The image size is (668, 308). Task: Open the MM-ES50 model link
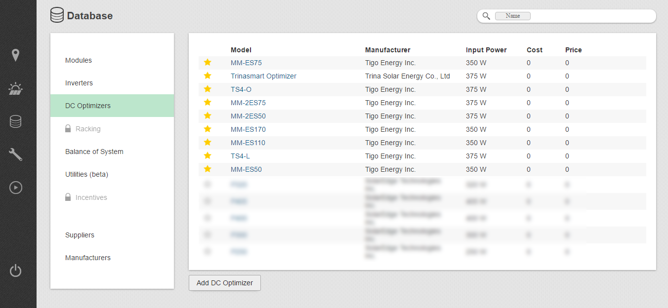[246, 169]
